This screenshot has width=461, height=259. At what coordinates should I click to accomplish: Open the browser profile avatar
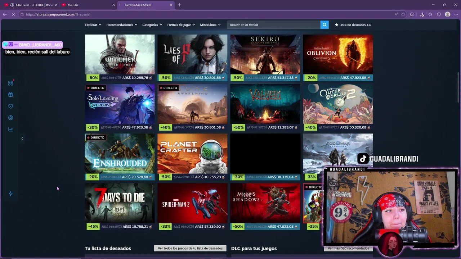point(448,14)
